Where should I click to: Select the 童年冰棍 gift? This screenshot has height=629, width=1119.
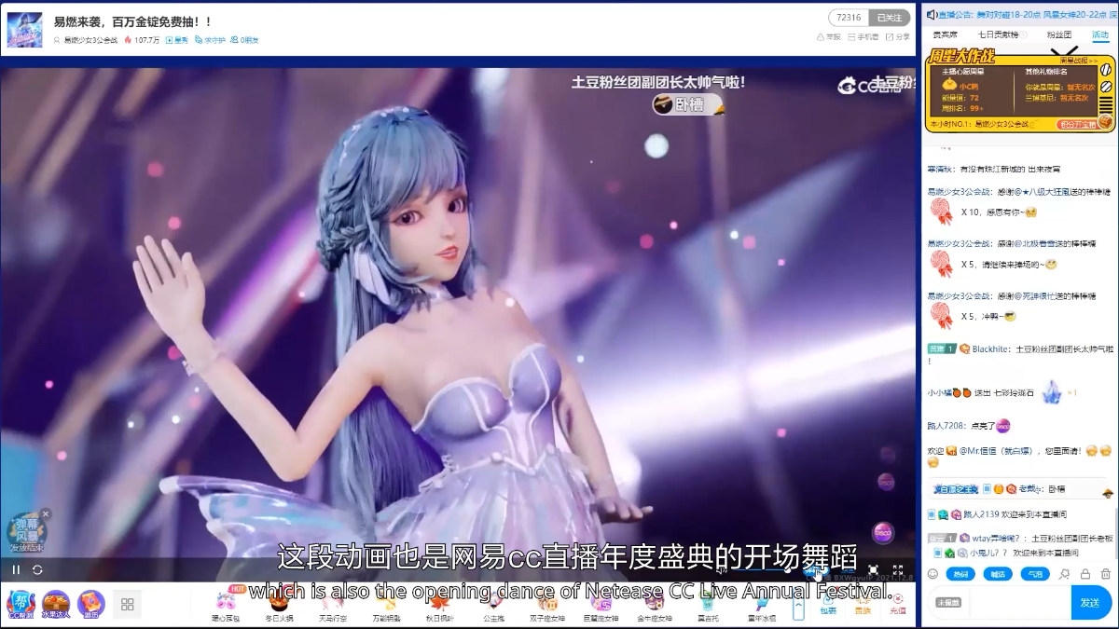pos(762,605)
